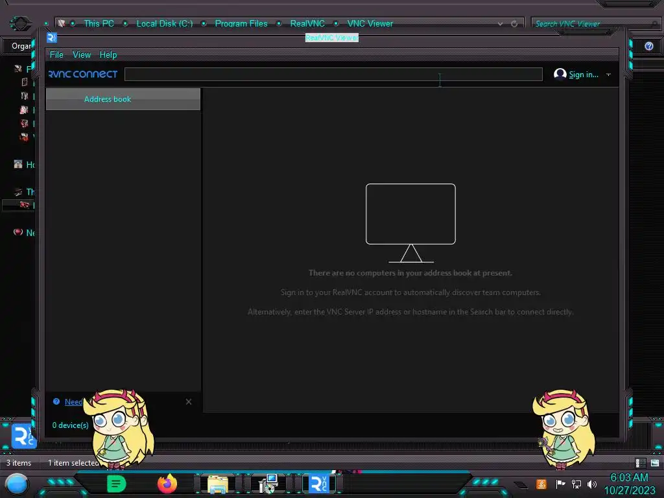Dismiss the help banner with the X
Image resolution: width=664 pixels, height=498 pixels.
point(189,401)
